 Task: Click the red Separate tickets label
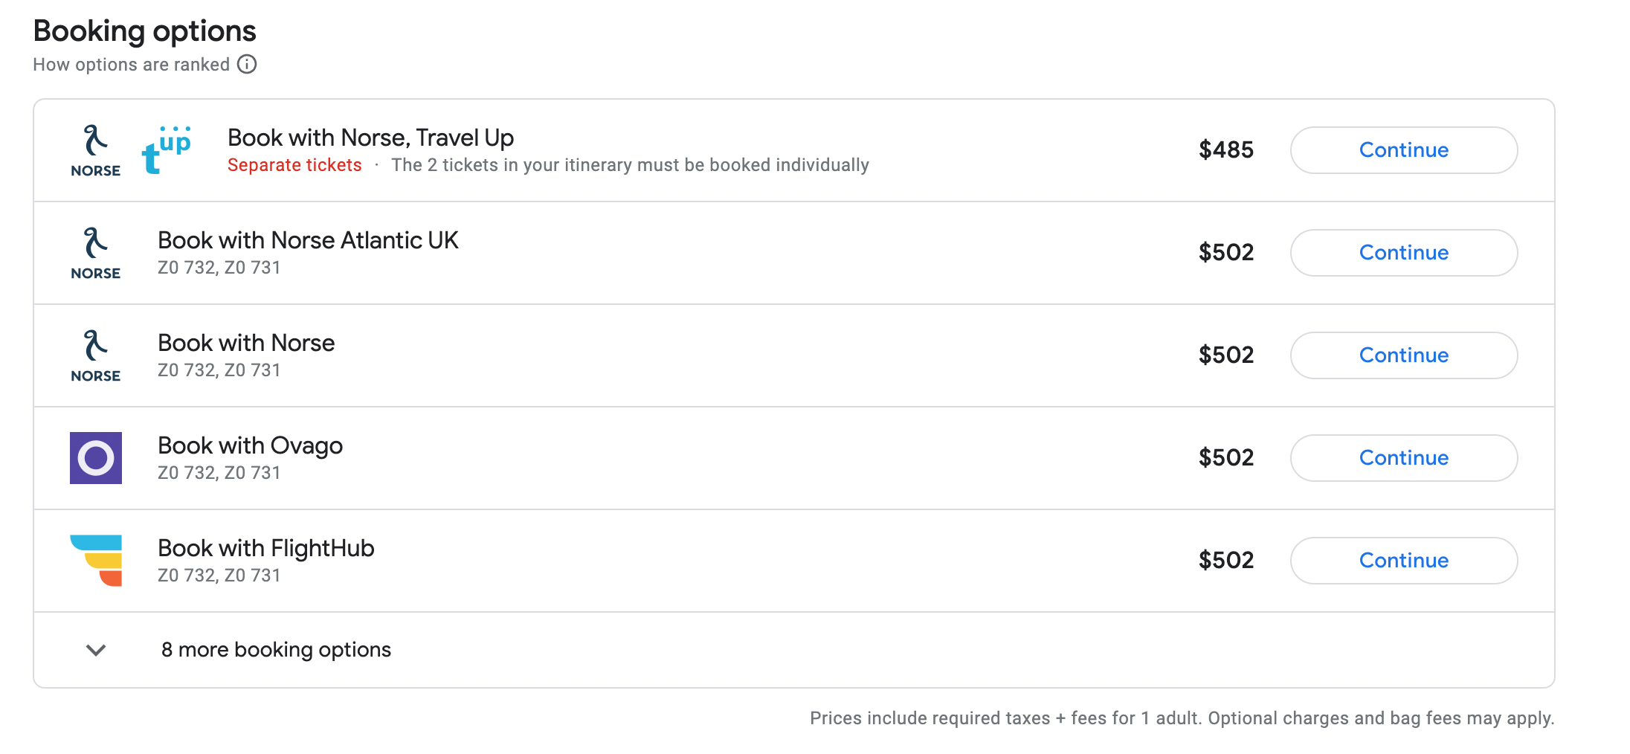(x=294, y=165)
